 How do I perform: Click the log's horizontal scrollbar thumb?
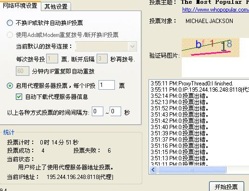click(x=192, y=170)
